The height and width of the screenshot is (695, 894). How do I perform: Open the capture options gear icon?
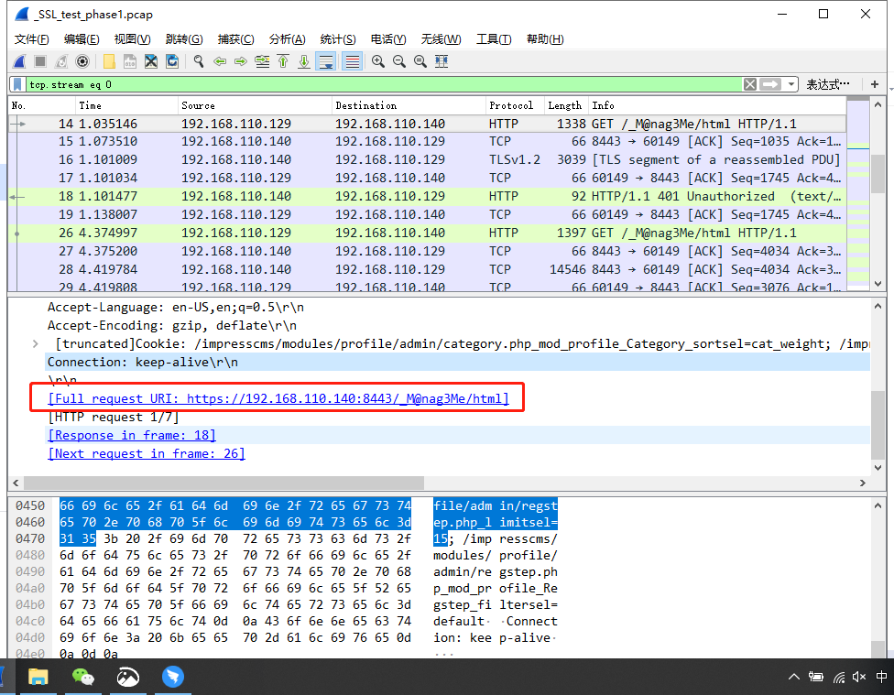(x=82, y=61)
